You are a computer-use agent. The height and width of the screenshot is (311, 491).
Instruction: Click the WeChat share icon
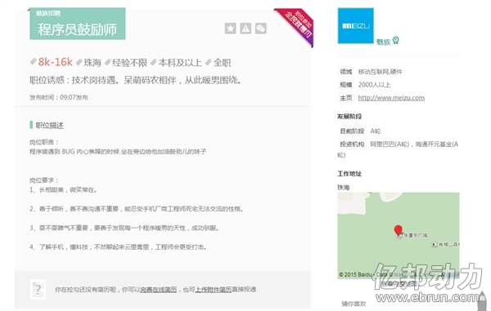(261, 29)
